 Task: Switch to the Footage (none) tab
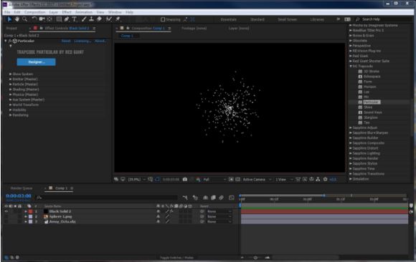[194, 28]
